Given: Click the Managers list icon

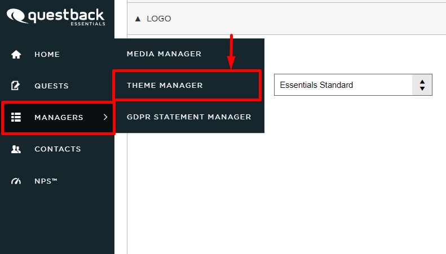Looking at the screenshot, I should pos(16,117).
